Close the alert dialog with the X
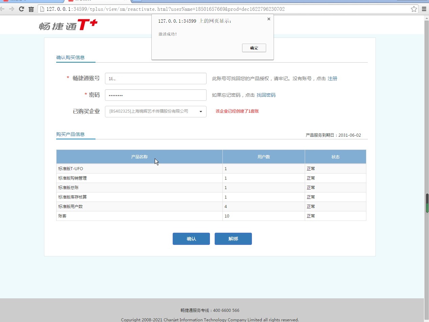Image resolution: width=429 pixels, height=322 pixels. (269, 19)
